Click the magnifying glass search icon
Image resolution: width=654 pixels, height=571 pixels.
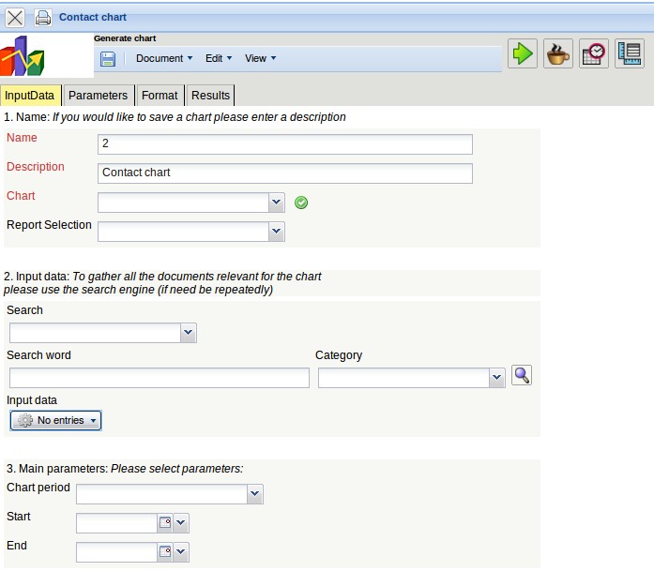[x=522, y=376]
